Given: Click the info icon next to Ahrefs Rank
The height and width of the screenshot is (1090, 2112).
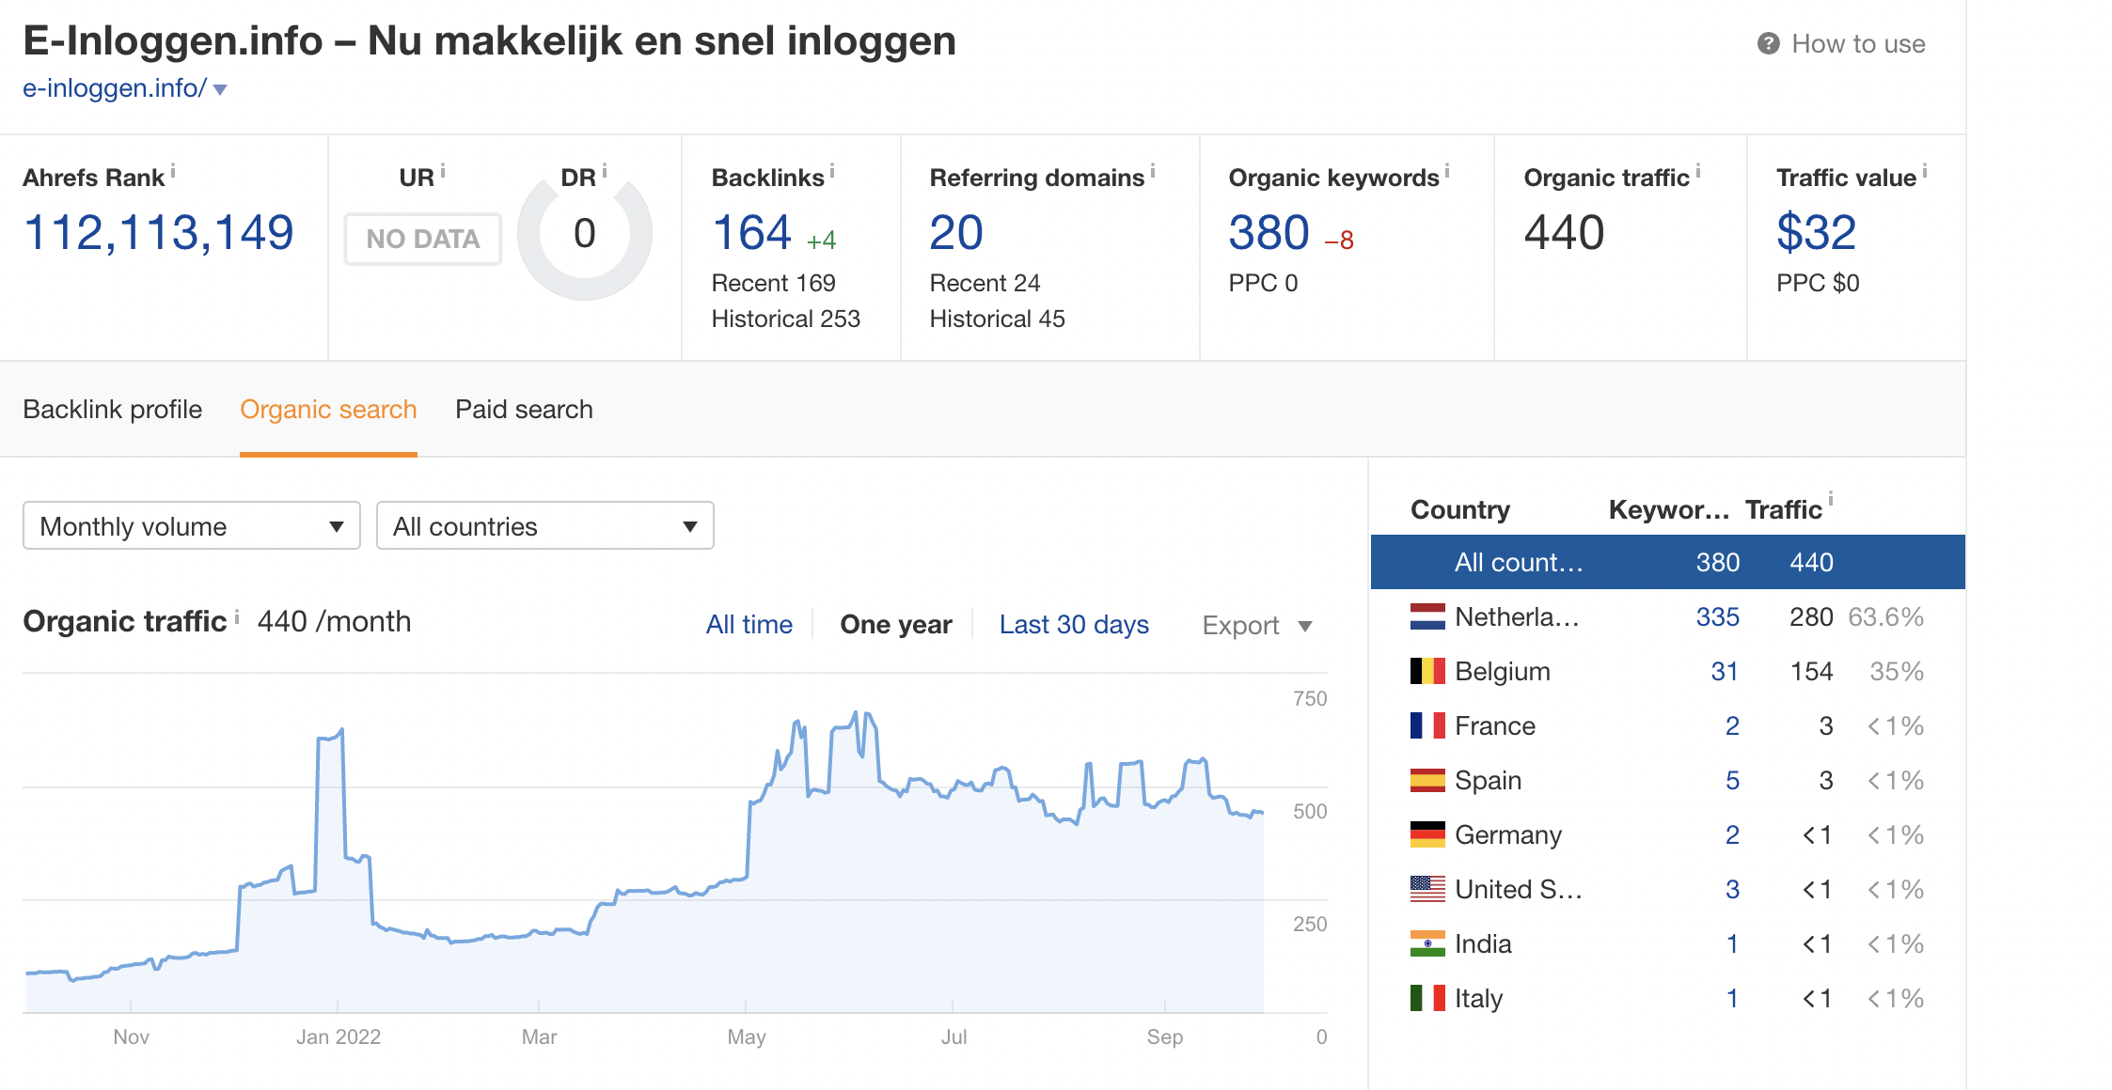Looking at the screenshot, I should pyautogui.click(x=173, y=171).
